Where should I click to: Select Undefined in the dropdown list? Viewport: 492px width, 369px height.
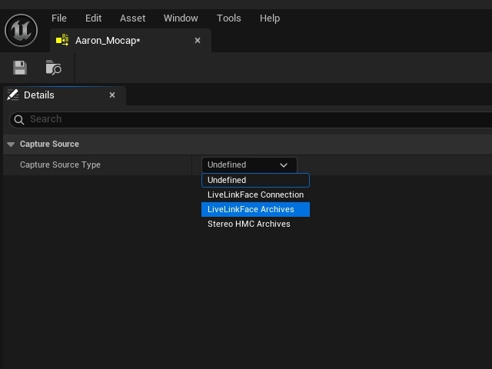click(x=255, y=180)
